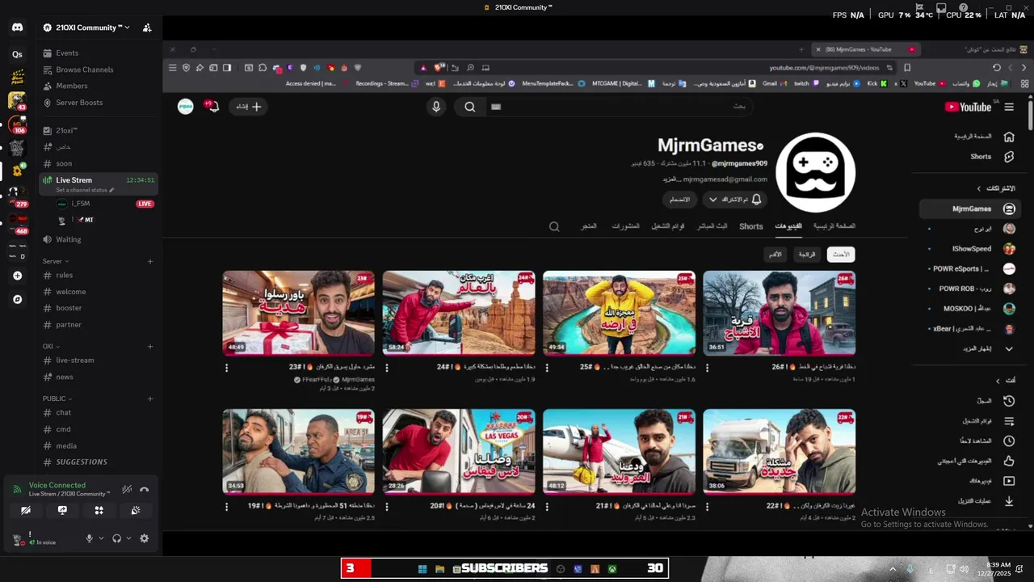Focus the YouTube search input field
This screenshot has width=1034, height=582.
[x=618, y=107]
